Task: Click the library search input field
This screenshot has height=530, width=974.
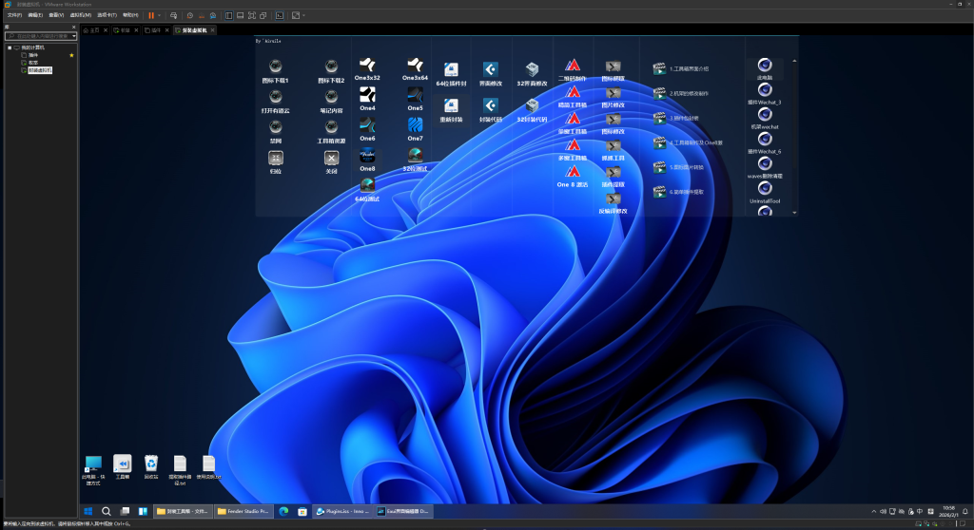Action: [40, 36]
